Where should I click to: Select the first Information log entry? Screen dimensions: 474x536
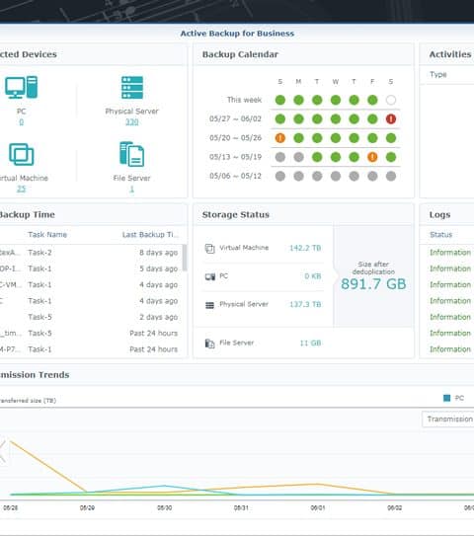pos(450,253)
